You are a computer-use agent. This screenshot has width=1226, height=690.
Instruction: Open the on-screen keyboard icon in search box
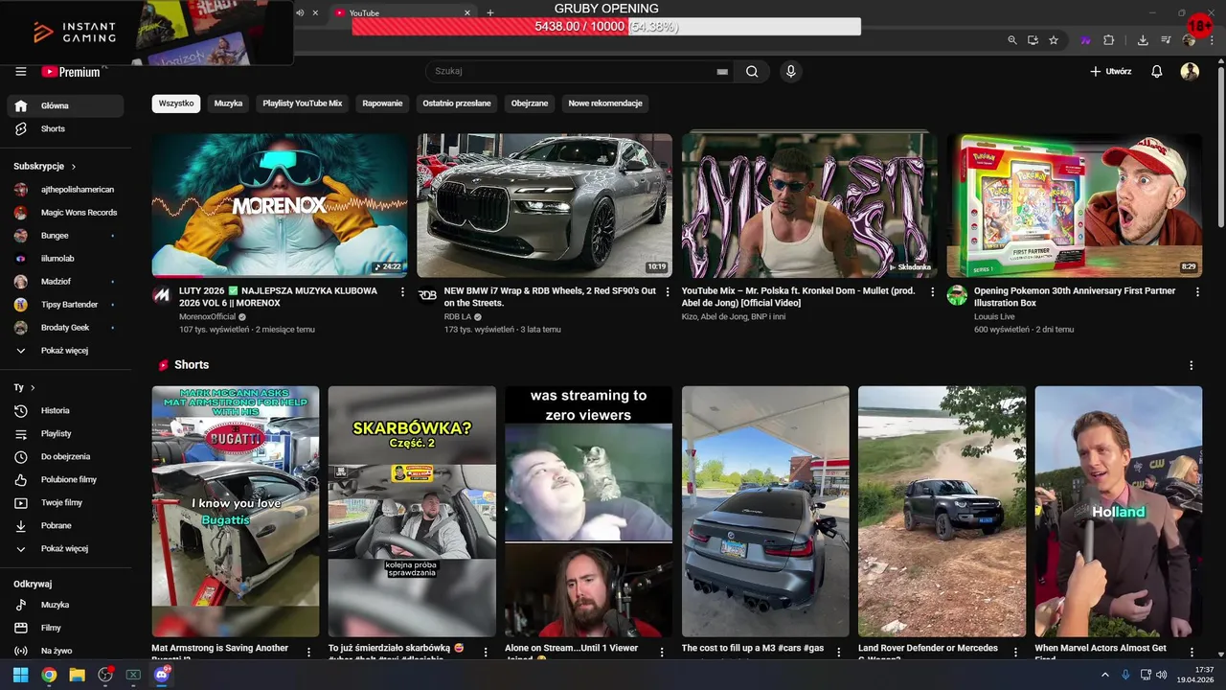722,72
